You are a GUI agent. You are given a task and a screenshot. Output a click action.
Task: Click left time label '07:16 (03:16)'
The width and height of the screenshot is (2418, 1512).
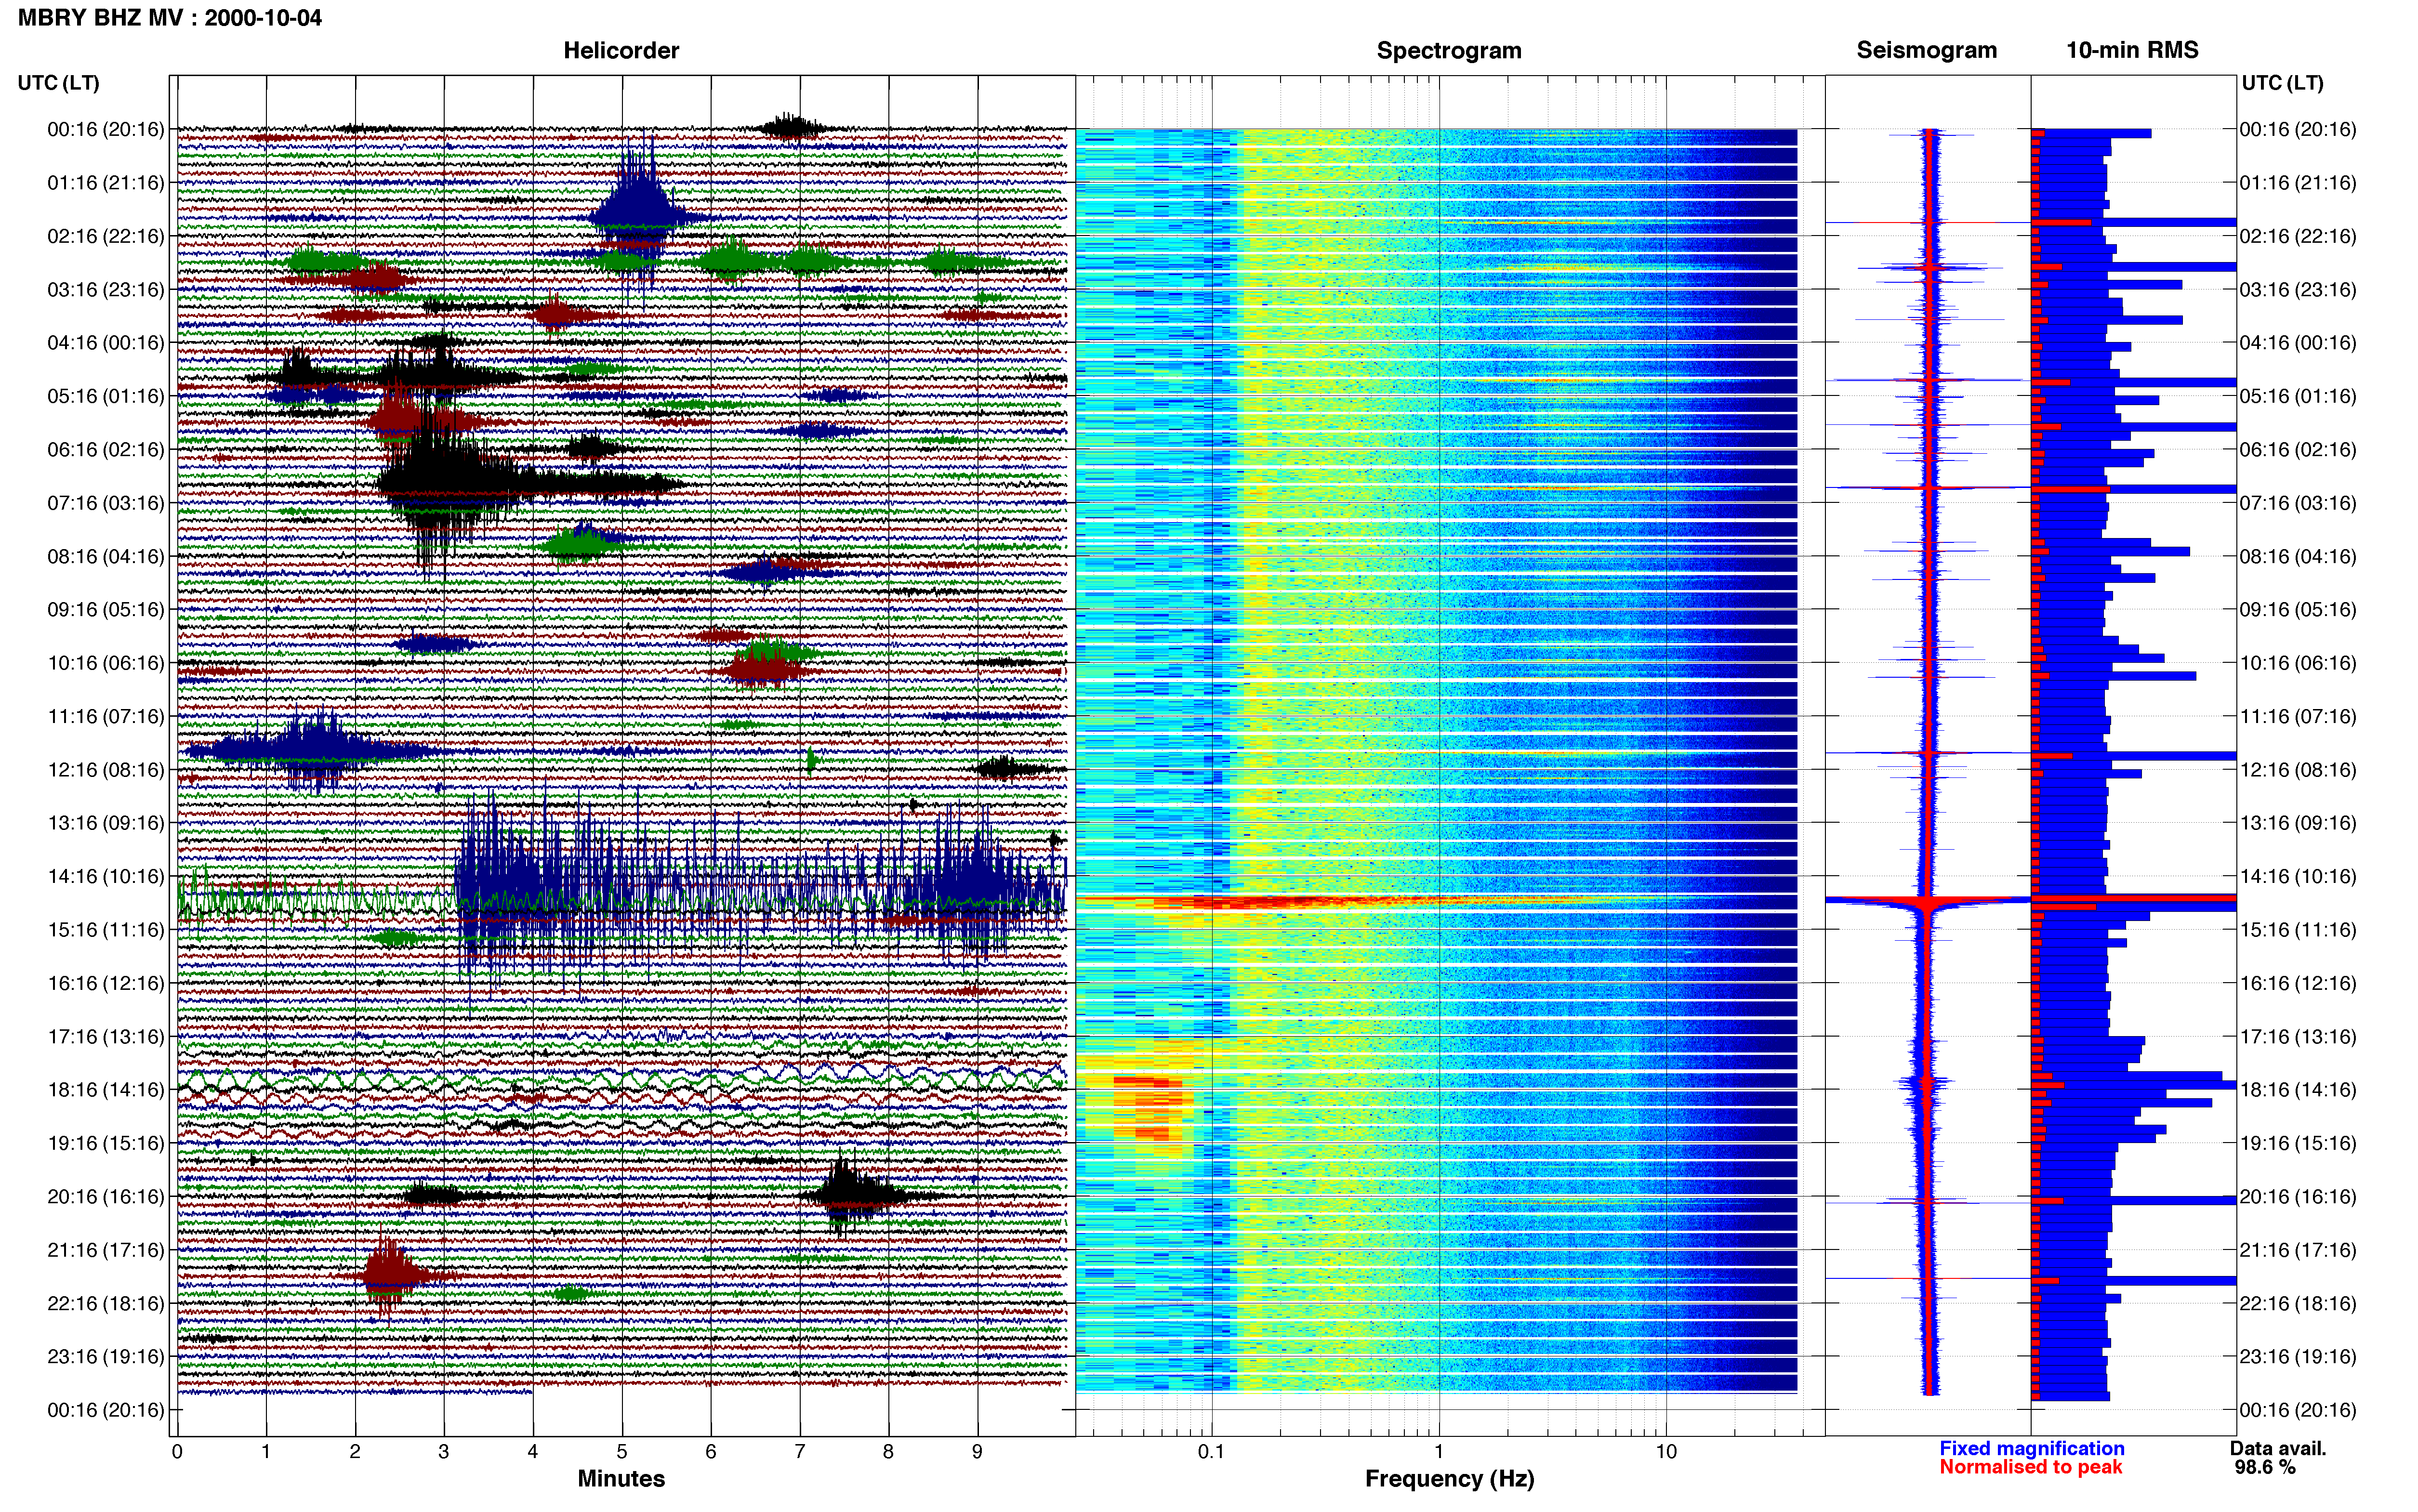(106, 503)
